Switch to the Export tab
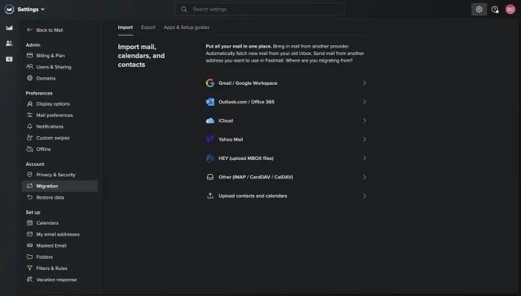This screenshot has width=521, height=296. [148, 28]
